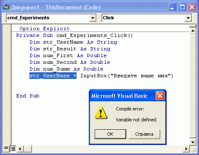
Task: Click the Dim num_Second As Double line
Action: 70,62
